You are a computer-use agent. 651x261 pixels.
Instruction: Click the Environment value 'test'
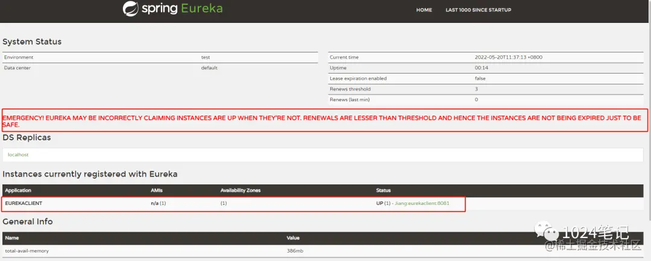click(x=206, y=57)
